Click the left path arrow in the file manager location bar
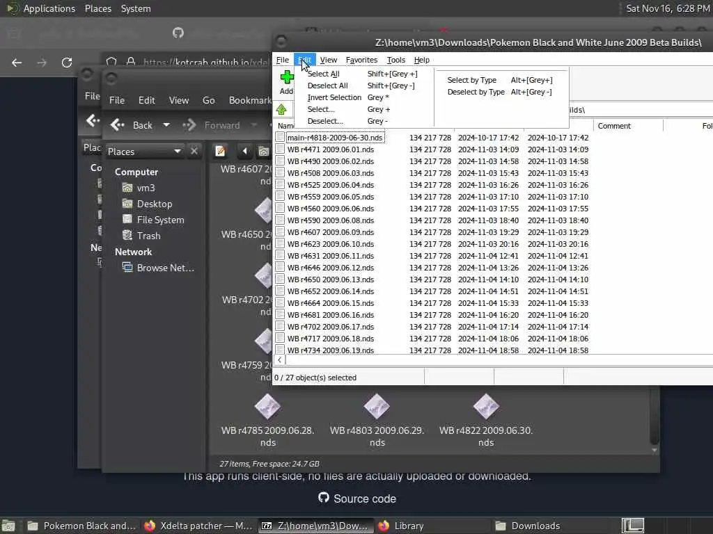This screenshot has width=713, height=534. pos(244,151)
